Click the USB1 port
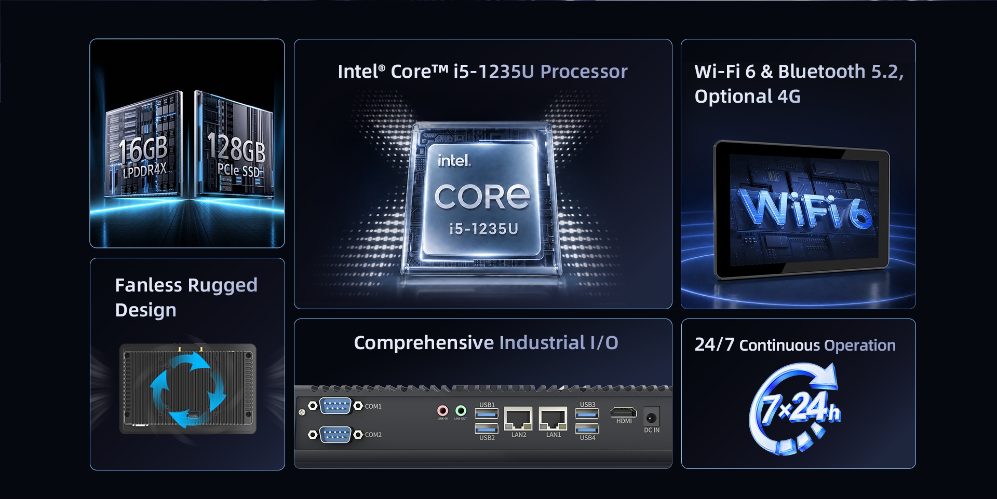997x499 pixels. pos(487,413)
